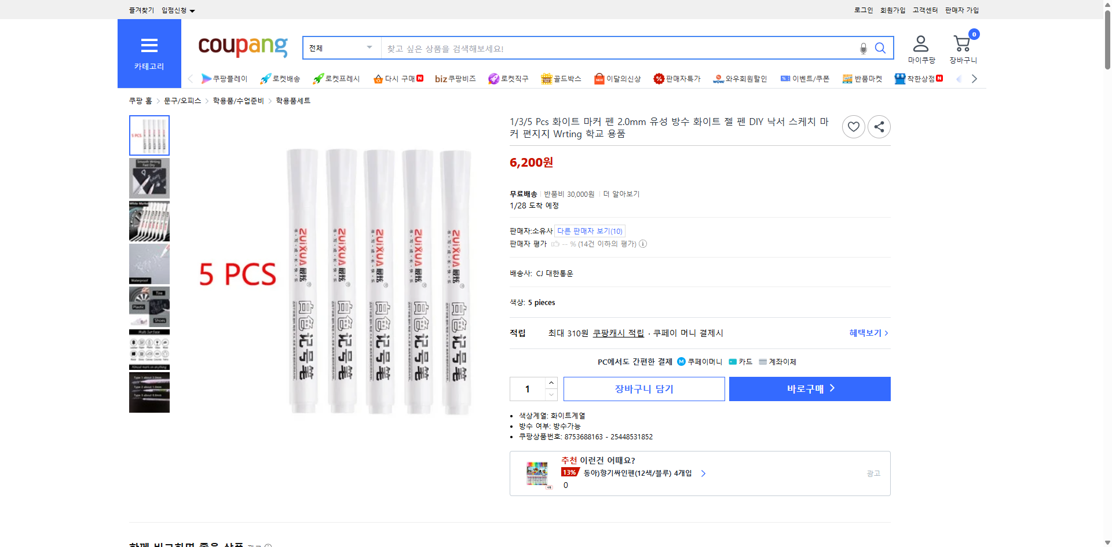The width and height of the screenshot is (1112, 547).
Task: Click the right arrow to scroll category ribbon
Action: pos(974,79)
